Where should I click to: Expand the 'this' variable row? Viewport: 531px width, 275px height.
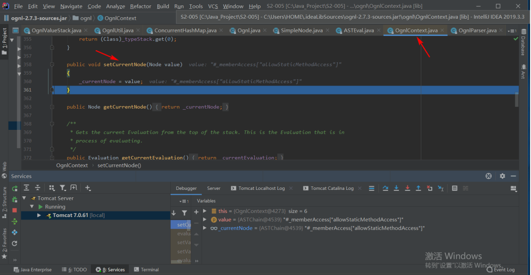pyautogui.click(x=205, y=211)
